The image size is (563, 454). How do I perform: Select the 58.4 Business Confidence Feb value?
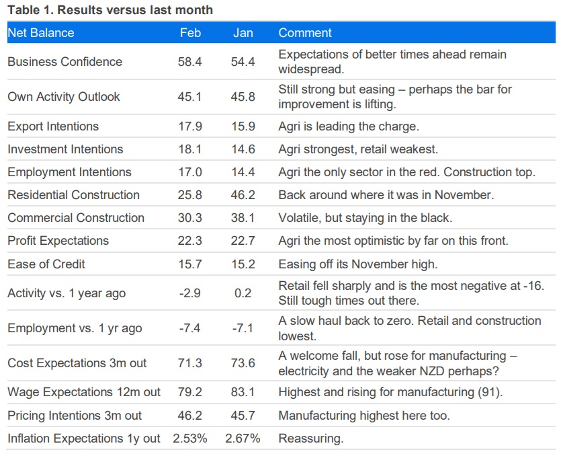[189, 61]
